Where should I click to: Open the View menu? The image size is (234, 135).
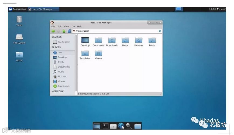pos(67,26)
